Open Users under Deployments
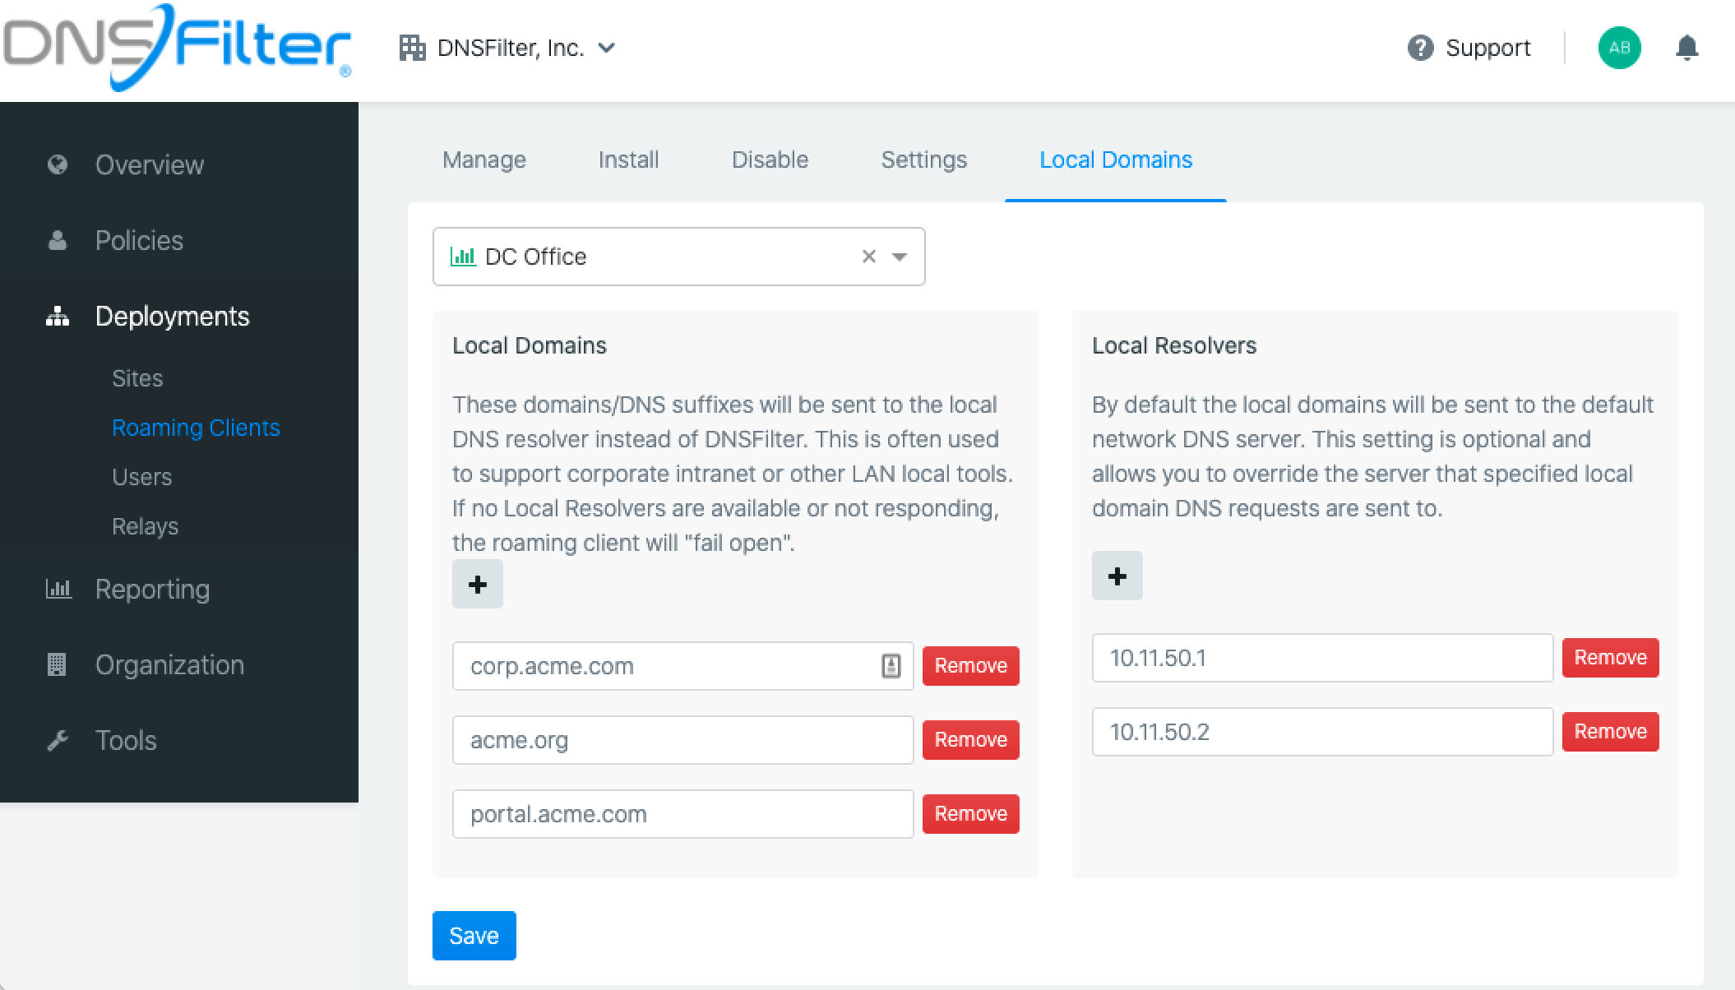This screenshot has width=1735, height=990. [x=141, y=477]
